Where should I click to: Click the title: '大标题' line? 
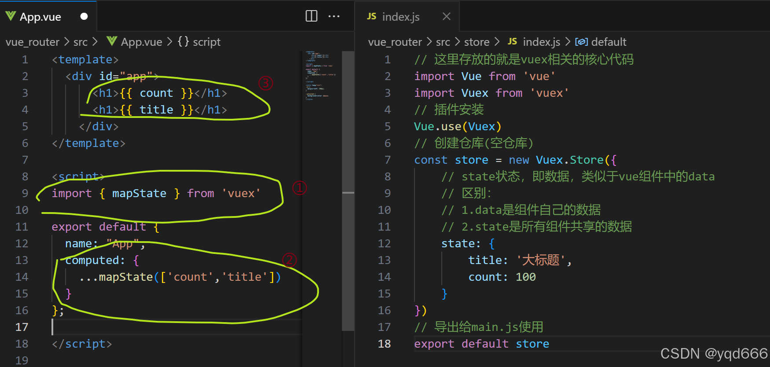[520, 260]
